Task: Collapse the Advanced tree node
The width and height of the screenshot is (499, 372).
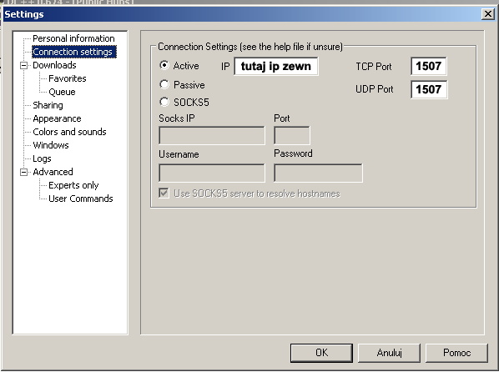Action: [24, 172]
